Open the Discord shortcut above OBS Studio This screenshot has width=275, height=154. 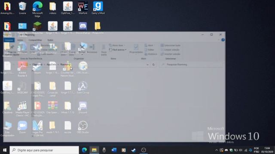83,107
